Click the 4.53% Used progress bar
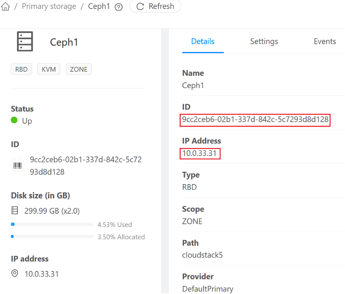 [x=52, y=224]
